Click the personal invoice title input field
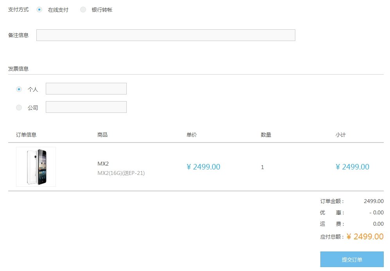The height and width of the screenshot is (271, 390). pos(86,89)
